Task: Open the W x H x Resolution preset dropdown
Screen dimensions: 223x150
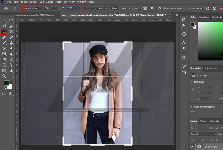Action: coord(33,8)
